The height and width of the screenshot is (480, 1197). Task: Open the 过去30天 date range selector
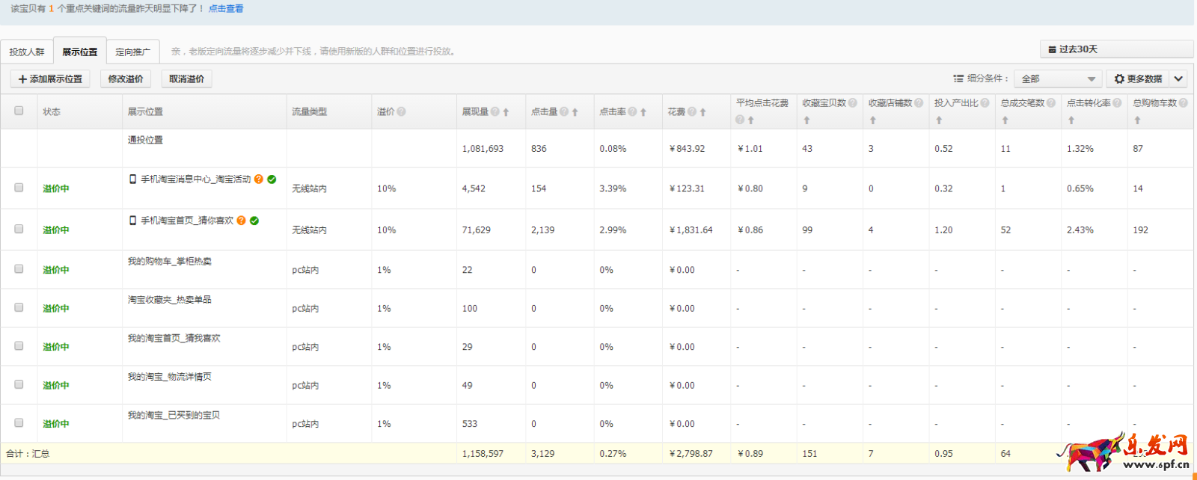[1115, 49]
